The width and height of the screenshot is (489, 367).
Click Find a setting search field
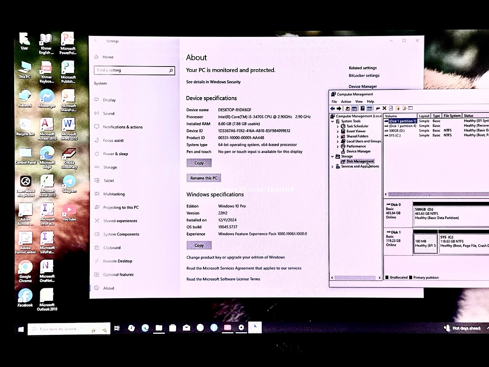point(134,70)
